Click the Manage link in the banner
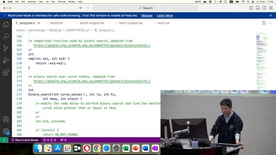 pos(147,15)
